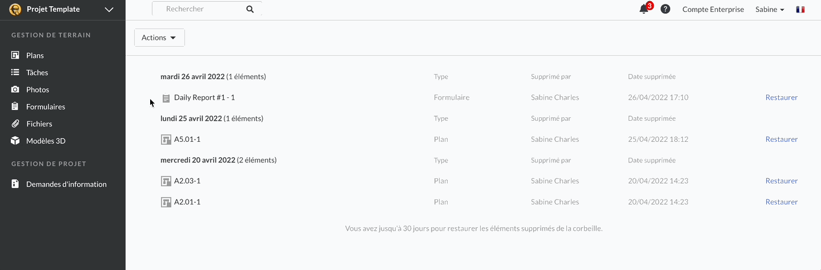Go to Tâches in the sidebar
Screen dimensions: 821x270
(x=37, y=72)
